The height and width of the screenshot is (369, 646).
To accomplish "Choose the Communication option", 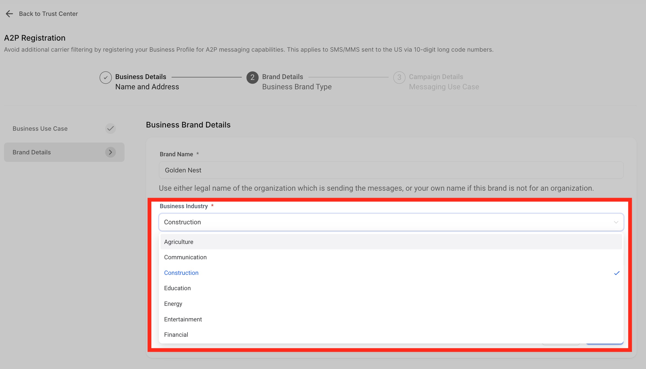I will point(391,257).
